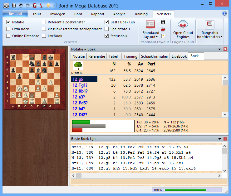Open Beste Boek Lijn panel menu arrow
The height and width of the screenshot is (196, 231).
[219, 139]
